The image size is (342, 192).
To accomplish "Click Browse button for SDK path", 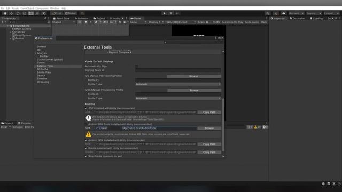I will [x=209, y=128].
